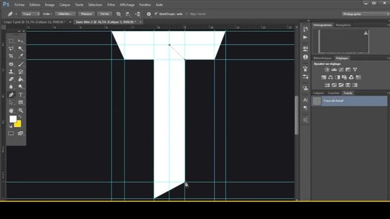The height and width of the screenshot is (219, 390).
Task: Add a Levels adjustment
Action: click(334, 70)
